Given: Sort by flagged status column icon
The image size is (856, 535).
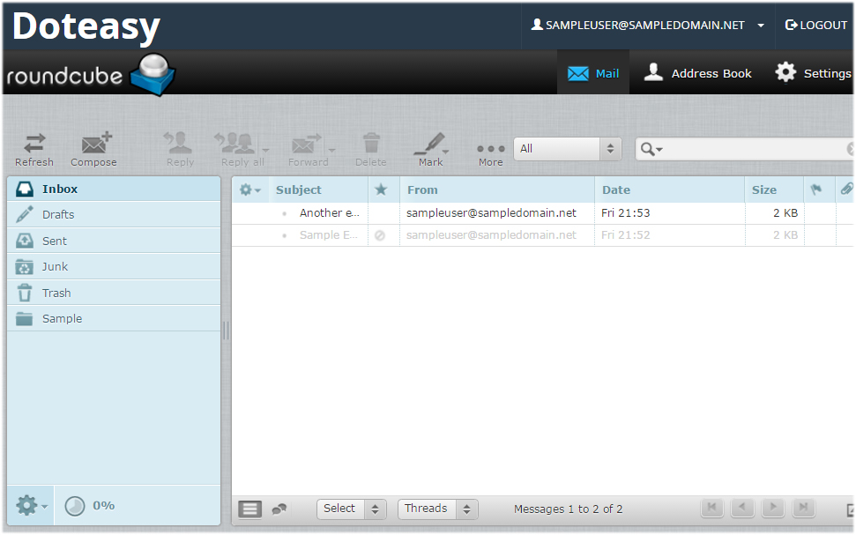Looking at the screenshot, I should pyautogui.click(x=816, y=190).
